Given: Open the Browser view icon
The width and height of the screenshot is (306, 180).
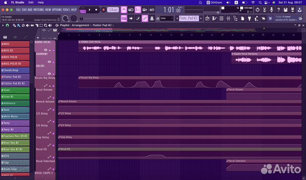Looking at the screenshot, I should 235,19.
